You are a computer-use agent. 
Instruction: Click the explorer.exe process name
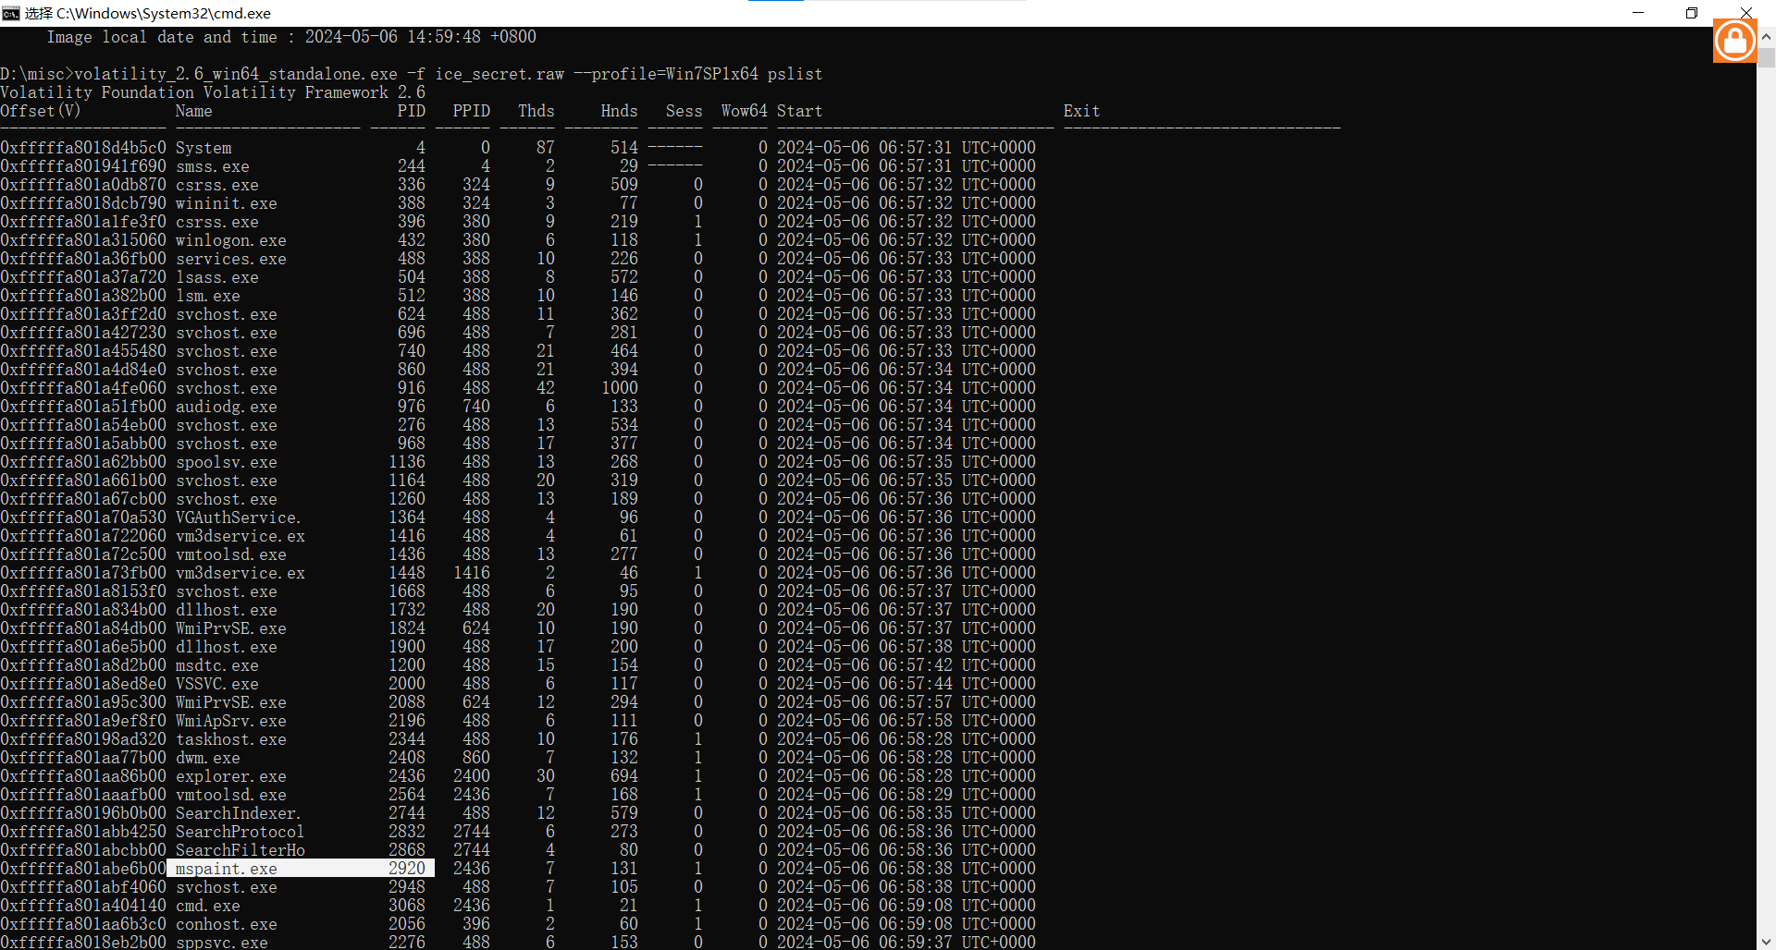tap(231, 776)
